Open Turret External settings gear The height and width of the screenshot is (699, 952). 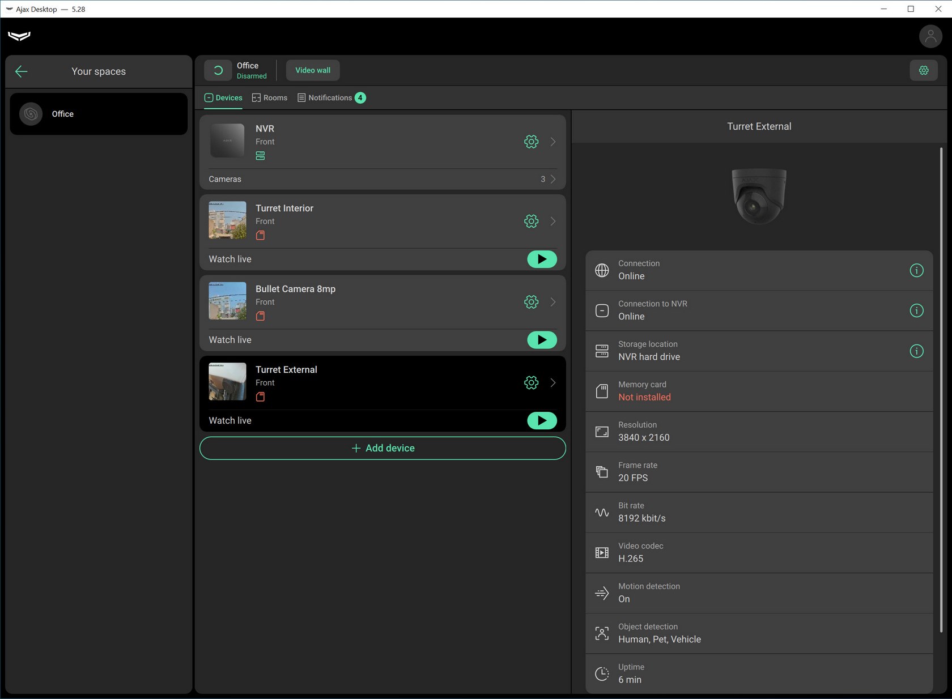(x=531, y=383)
